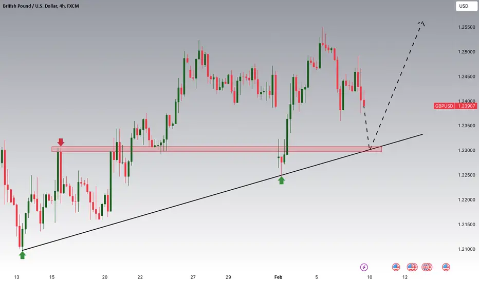The width and height of the screenshot is (479, 282).
Task: Click the 5 date label on time axis
Action: (317, 277)
